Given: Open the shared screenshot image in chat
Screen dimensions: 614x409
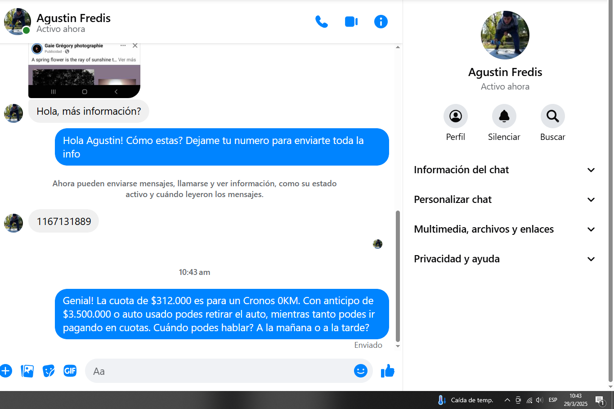Looking at the screenshot, I should point(84,70).
